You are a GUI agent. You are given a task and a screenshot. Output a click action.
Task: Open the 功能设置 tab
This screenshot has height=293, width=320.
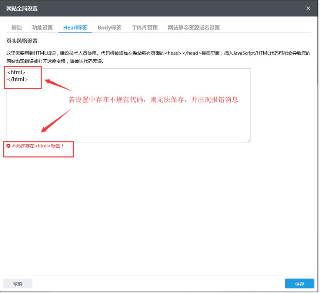tap(42, 27)
